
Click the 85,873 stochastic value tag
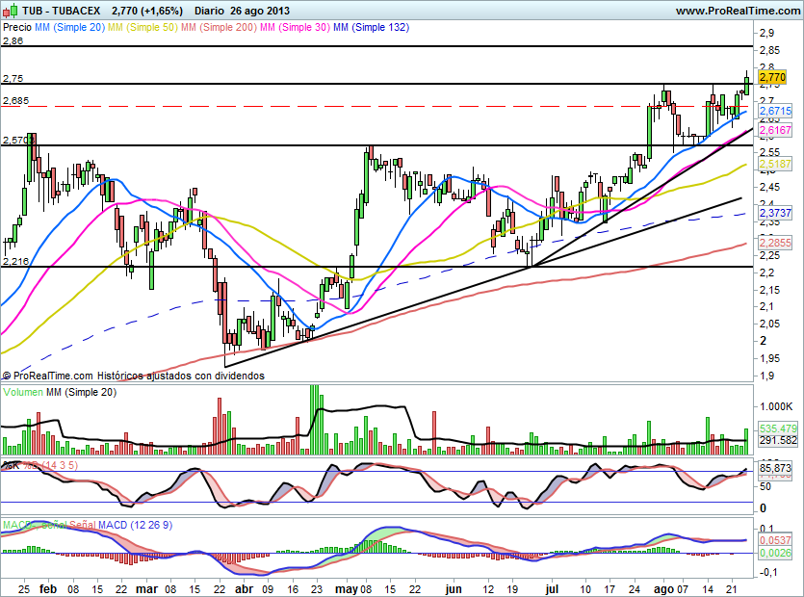774,467
